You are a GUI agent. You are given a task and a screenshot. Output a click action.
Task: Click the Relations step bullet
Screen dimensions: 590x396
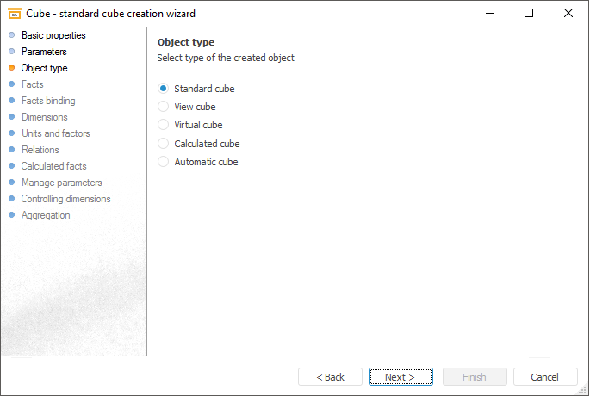[11, 150]
